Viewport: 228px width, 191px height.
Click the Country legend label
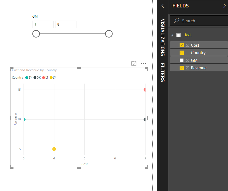(17, 77)
